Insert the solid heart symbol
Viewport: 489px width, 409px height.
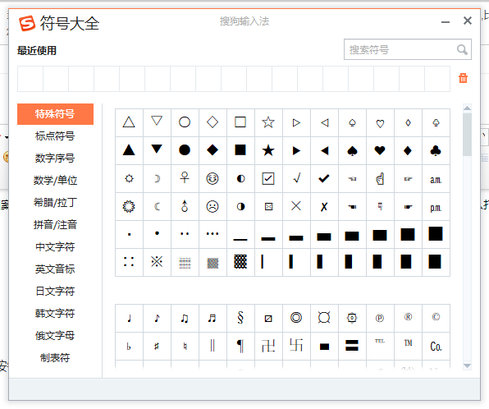tap(380, 150)
